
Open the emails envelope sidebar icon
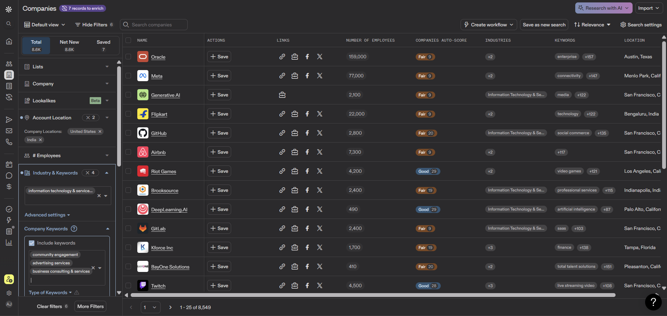[x=9, y=131]
